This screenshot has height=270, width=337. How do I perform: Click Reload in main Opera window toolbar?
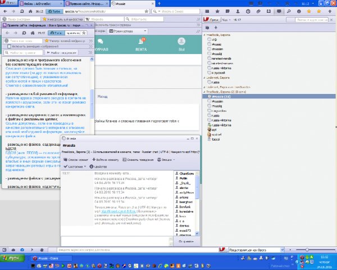(x=22, y=11)
